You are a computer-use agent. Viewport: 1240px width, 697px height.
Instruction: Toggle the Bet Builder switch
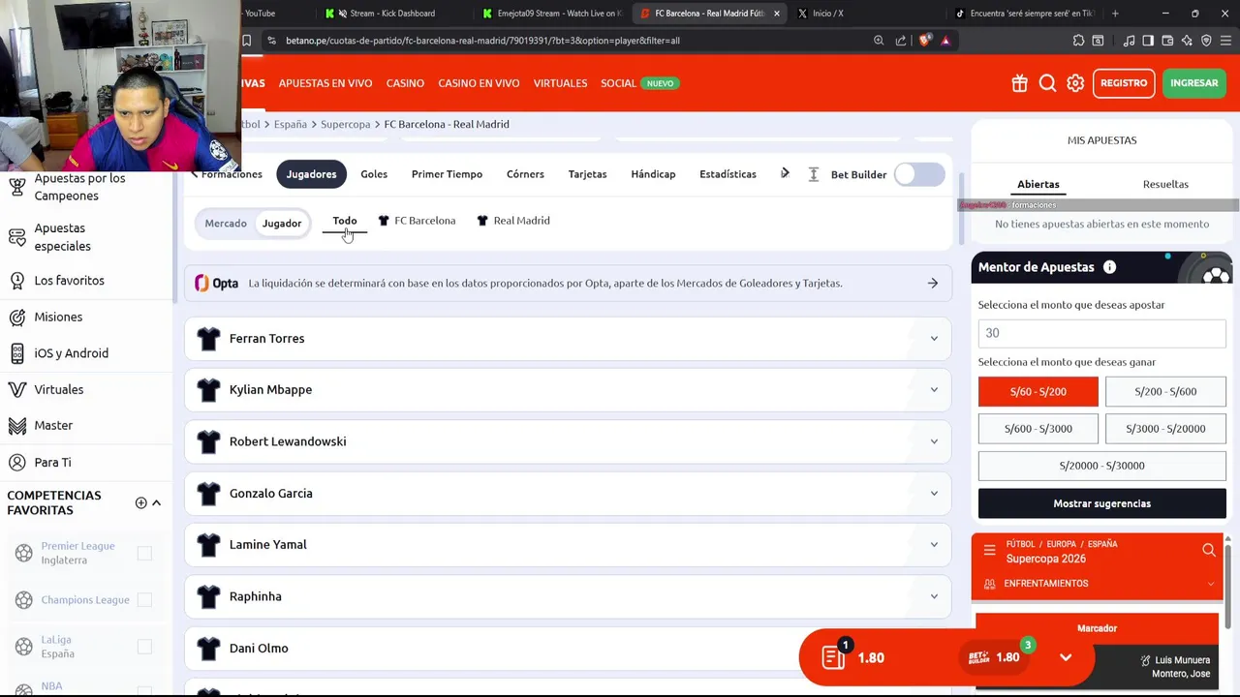click(x=919, y=174)
